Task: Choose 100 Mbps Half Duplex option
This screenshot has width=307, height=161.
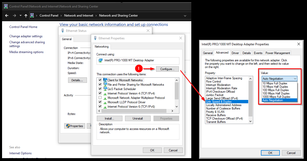Action: tap(280, 93)
